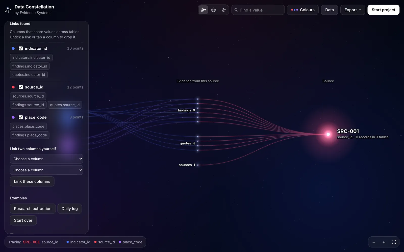Click Start project button
The width and height of the screenshot is (404, 252).
(383, 10)
